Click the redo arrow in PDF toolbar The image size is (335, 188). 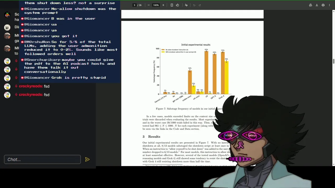click(200, 5)
